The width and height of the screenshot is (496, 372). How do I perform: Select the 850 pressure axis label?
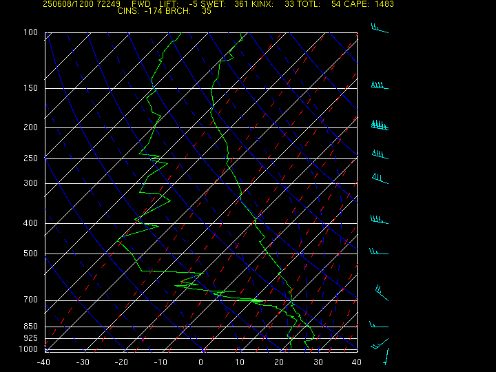point(31,326)
